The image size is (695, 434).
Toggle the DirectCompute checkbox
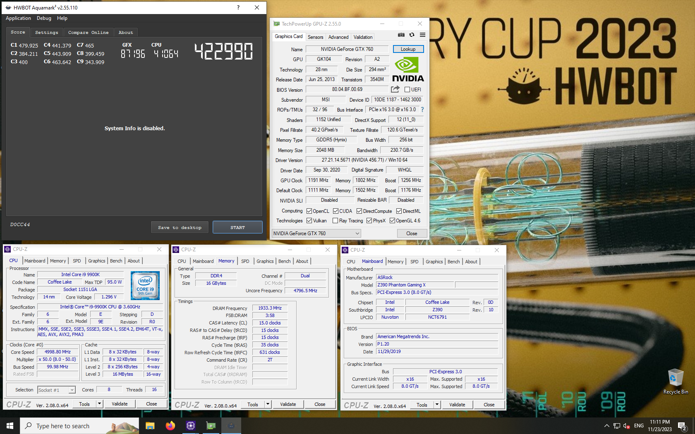point(359,211)
